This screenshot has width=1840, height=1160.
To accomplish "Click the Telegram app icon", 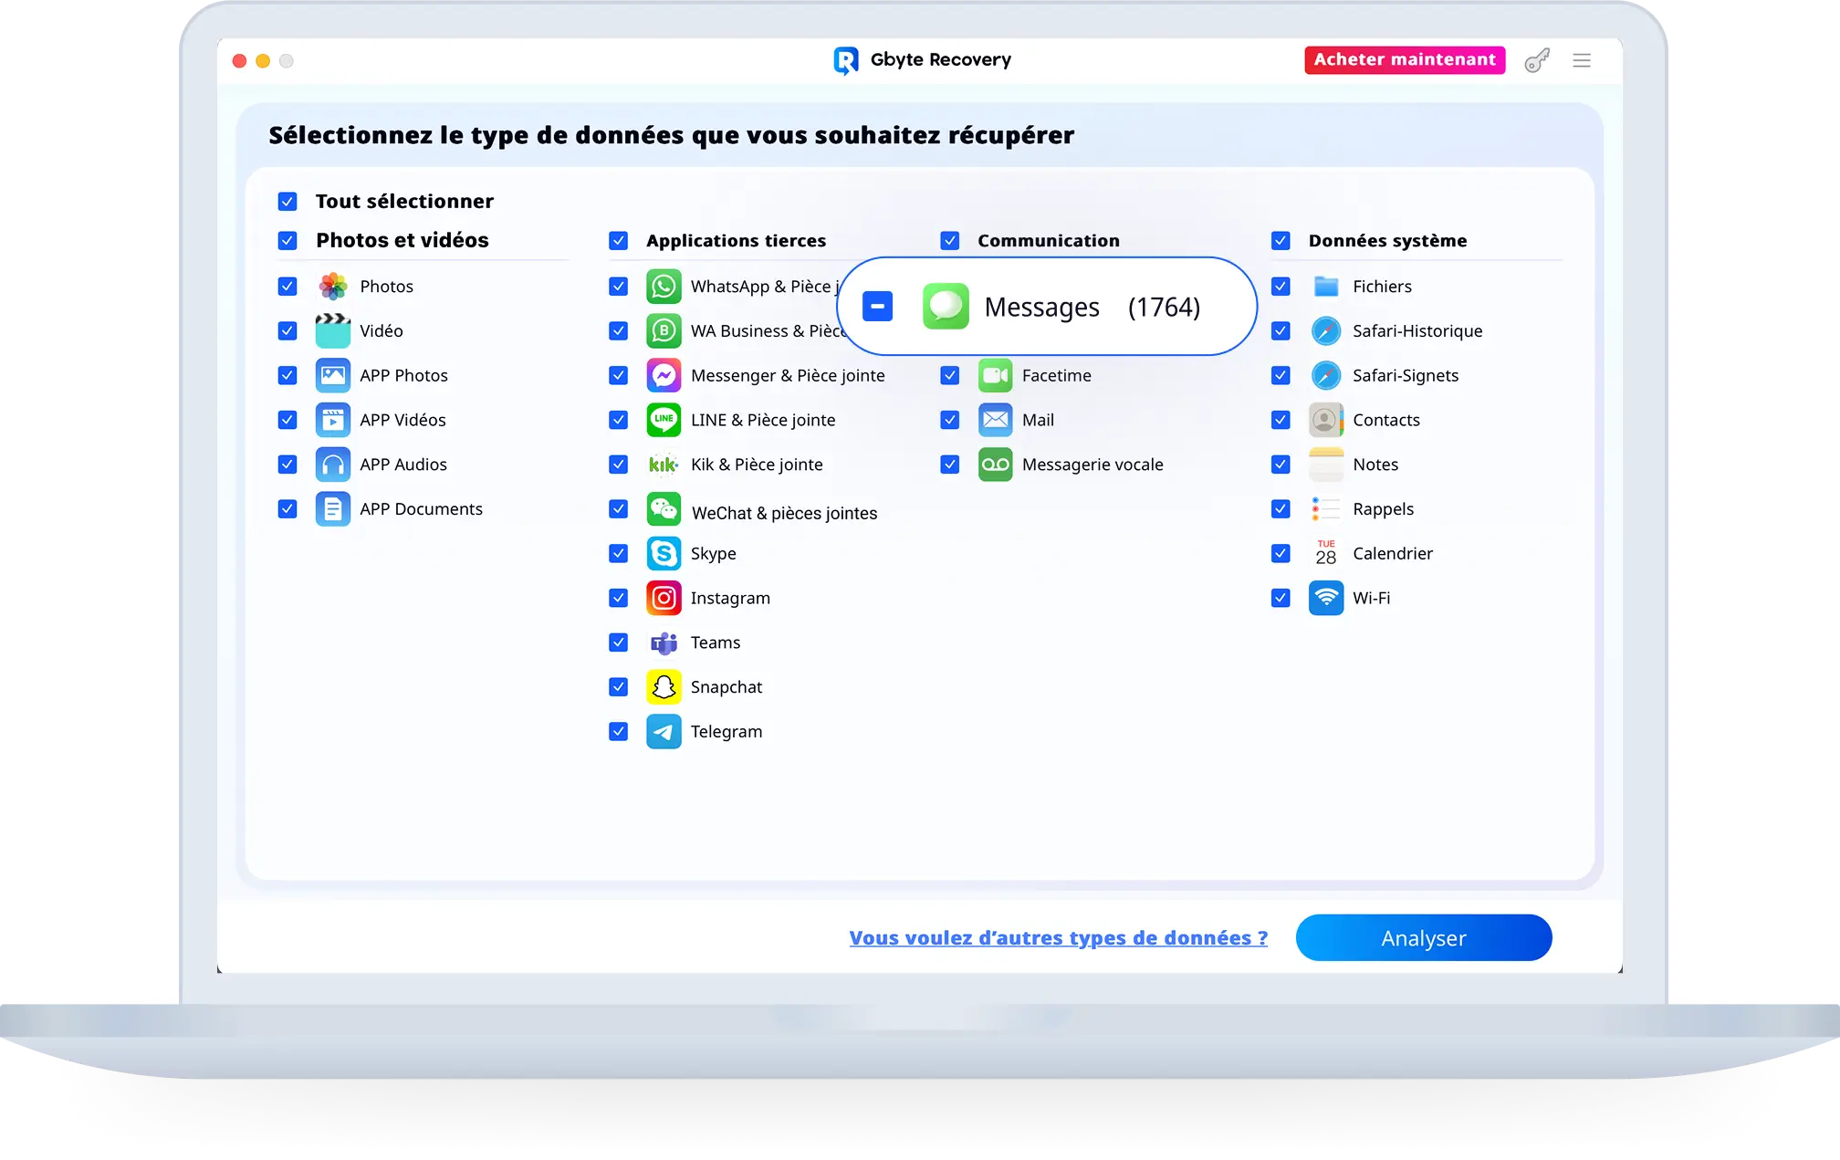I will coord(664,731).
